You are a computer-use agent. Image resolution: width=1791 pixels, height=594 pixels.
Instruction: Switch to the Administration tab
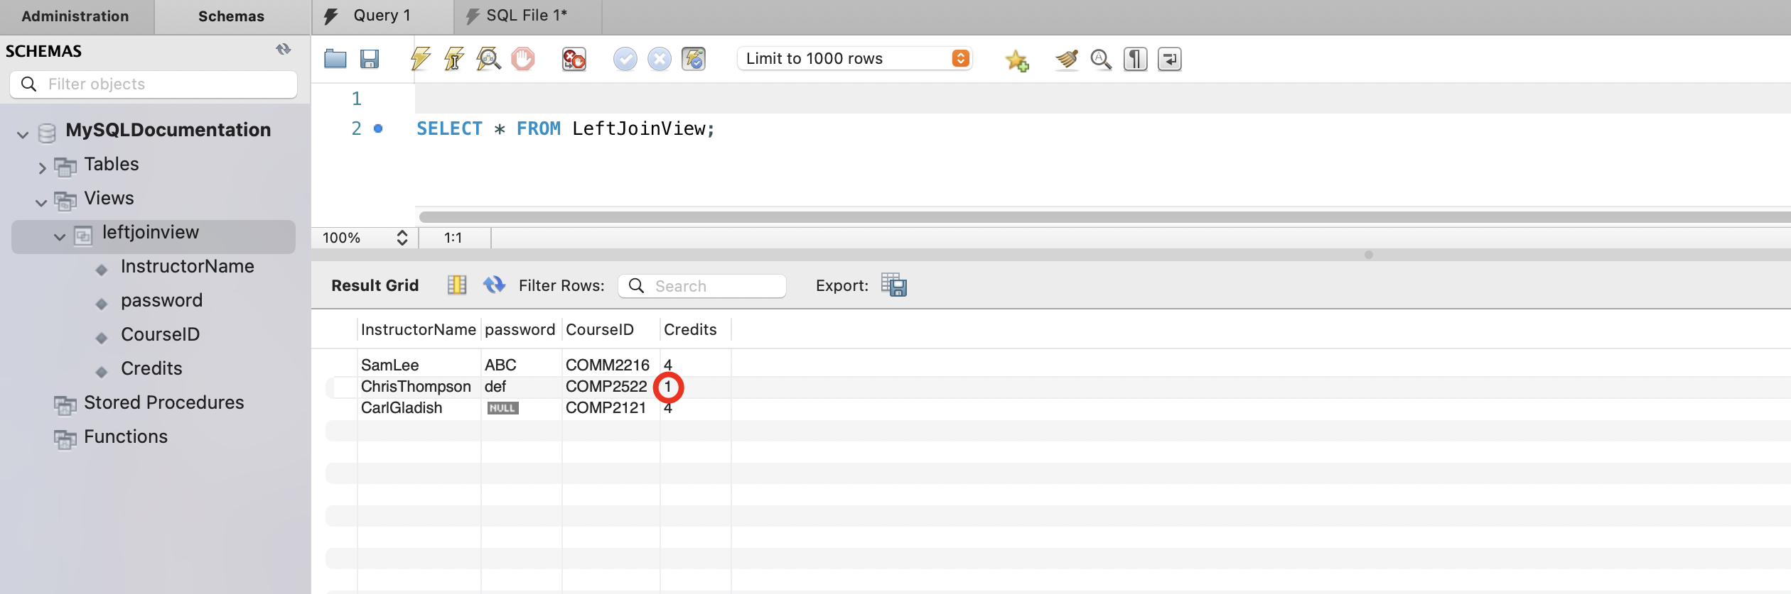[x=75, y=16]
